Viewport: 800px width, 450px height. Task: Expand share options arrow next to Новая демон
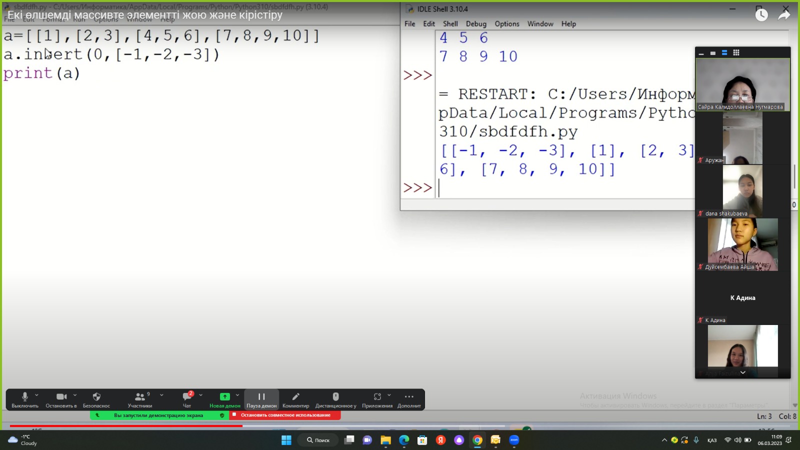point(237,395)
